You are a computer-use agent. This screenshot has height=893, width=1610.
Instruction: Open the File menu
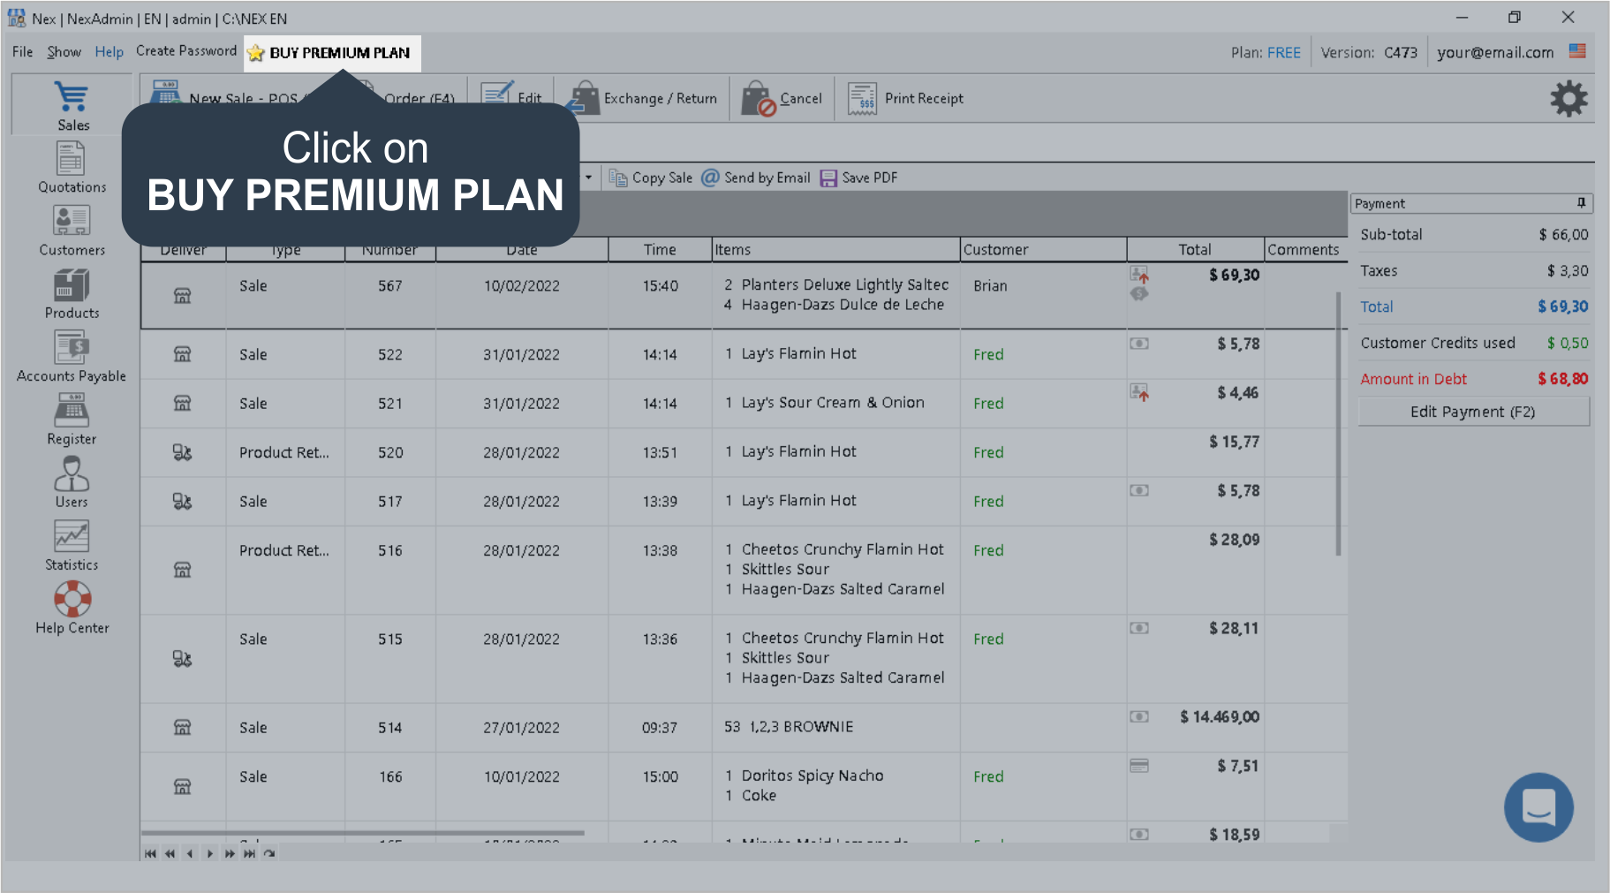[x=22, y=52]
